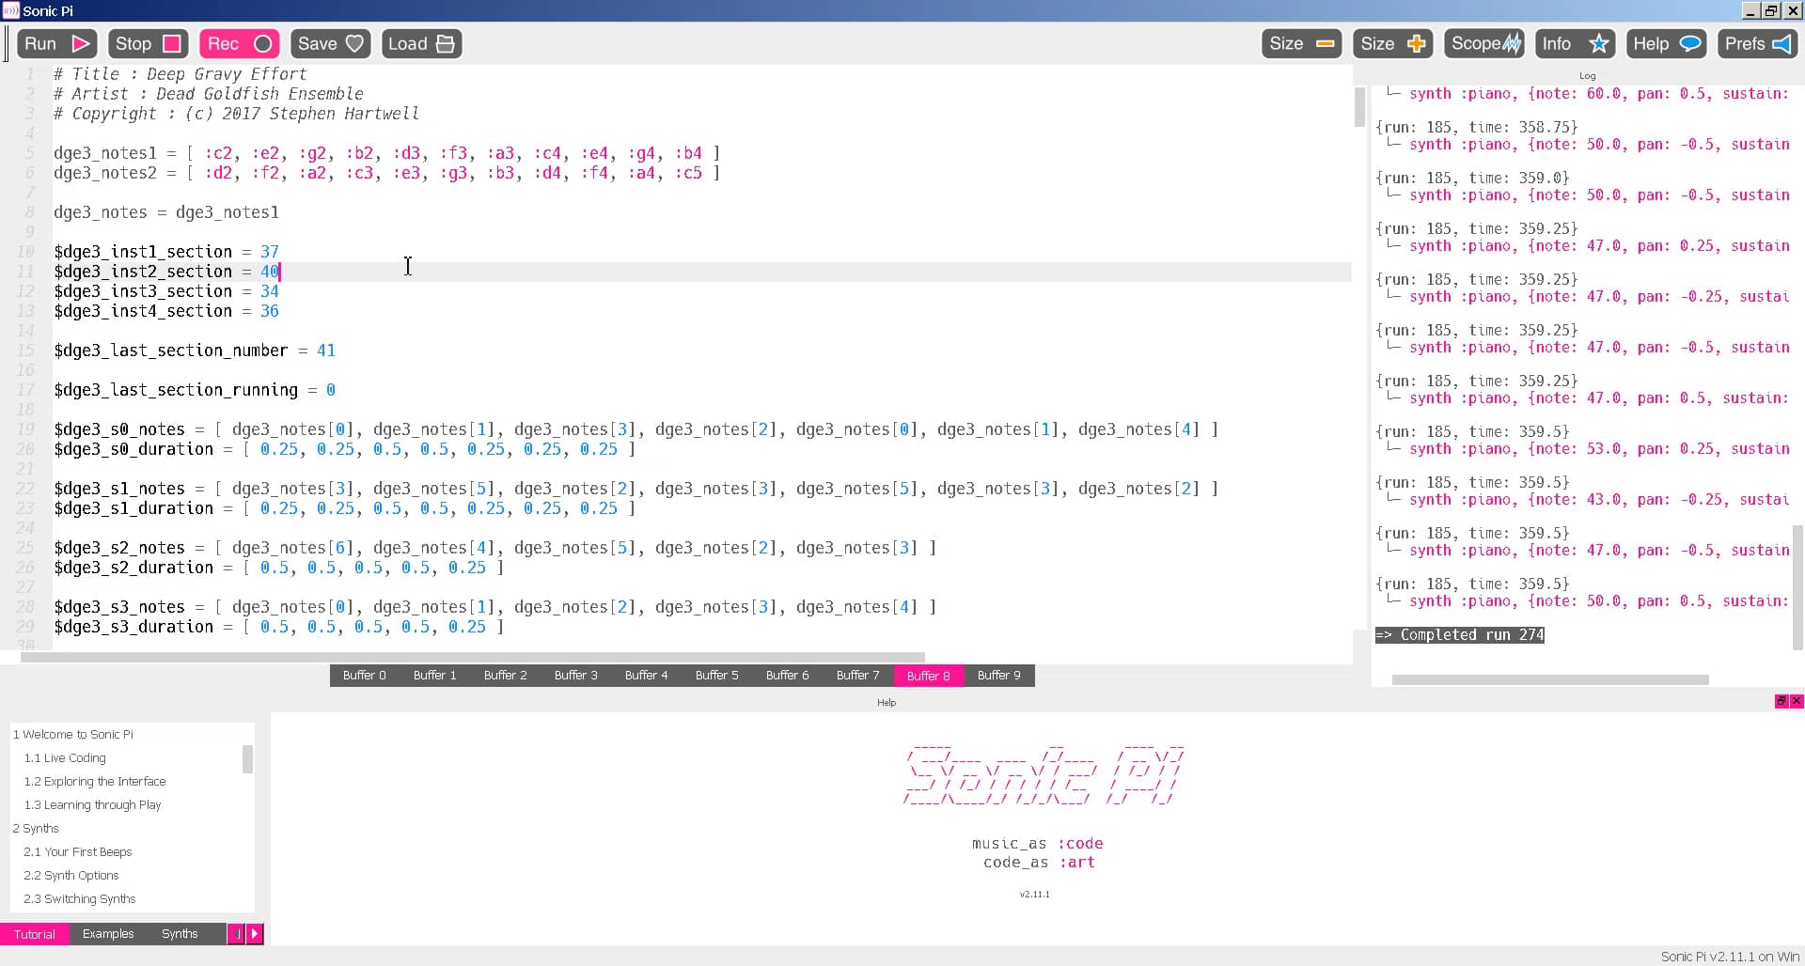Show previous help tabs with left arrow
The image size is (1805, 966).
point(237,934)
